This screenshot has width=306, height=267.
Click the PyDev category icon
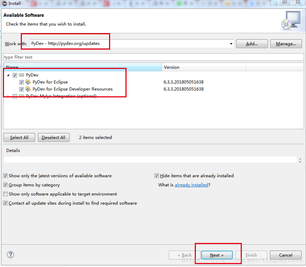[x=22, y=75]
